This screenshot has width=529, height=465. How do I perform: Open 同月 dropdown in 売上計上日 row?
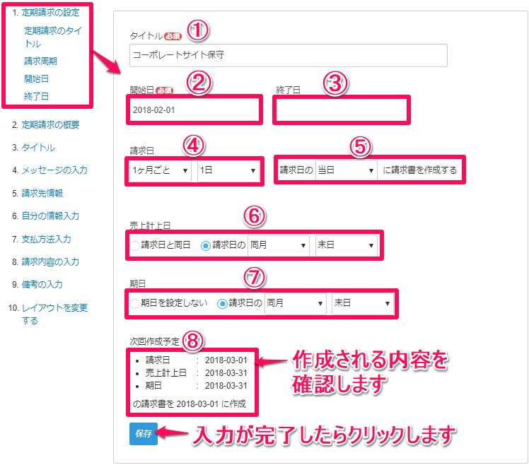tap(279, 245)
